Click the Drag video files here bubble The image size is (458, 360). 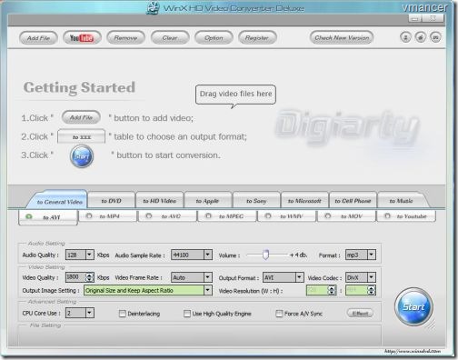point(235,95)
